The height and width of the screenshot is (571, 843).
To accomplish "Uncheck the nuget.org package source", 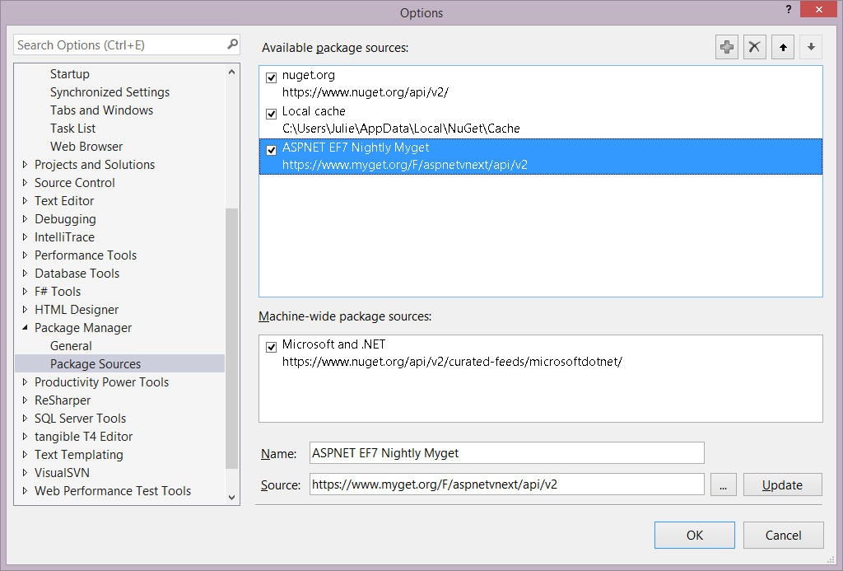I will click(272, 77).
